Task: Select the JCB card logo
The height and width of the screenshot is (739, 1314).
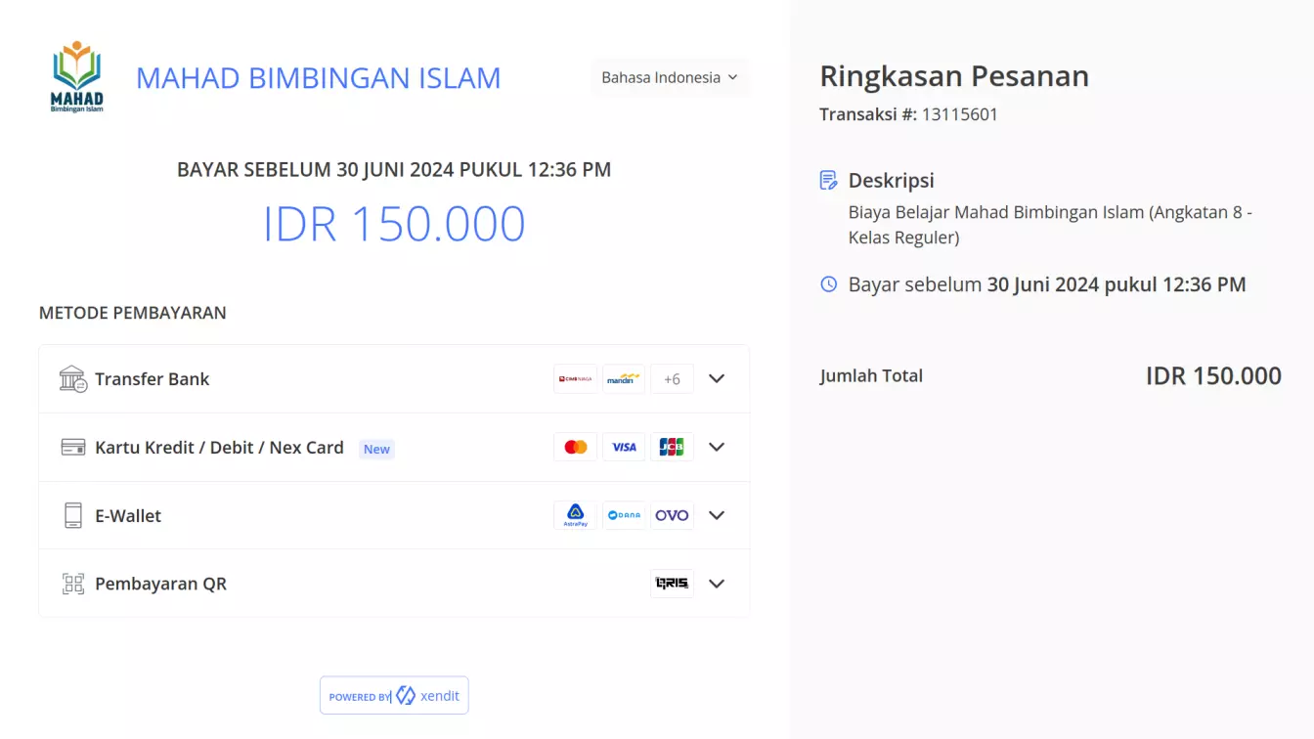Action: (x=672, y=447)
